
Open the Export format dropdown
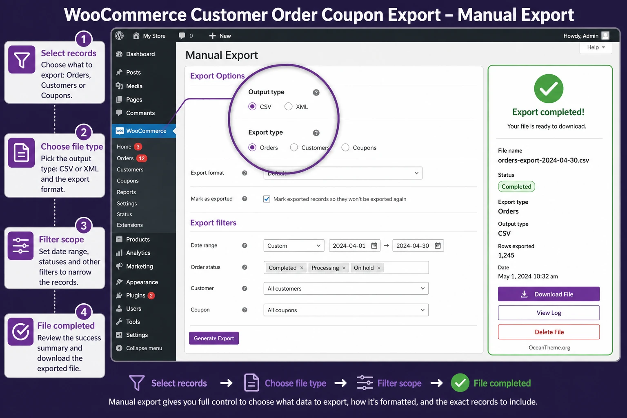pos(343,173)
